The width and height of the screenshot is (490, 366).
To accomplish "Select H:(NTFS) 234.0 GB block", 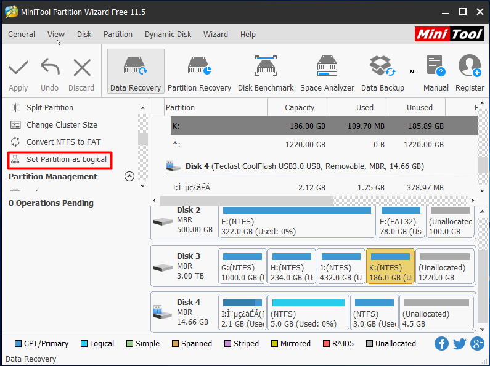I will pyautogui.click(x=292, y=266).
